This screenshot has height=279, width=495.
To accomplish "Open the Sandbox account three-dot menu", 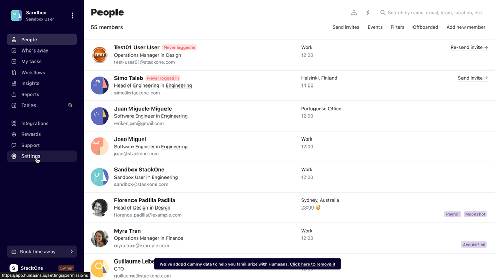I will pos(72,15).
